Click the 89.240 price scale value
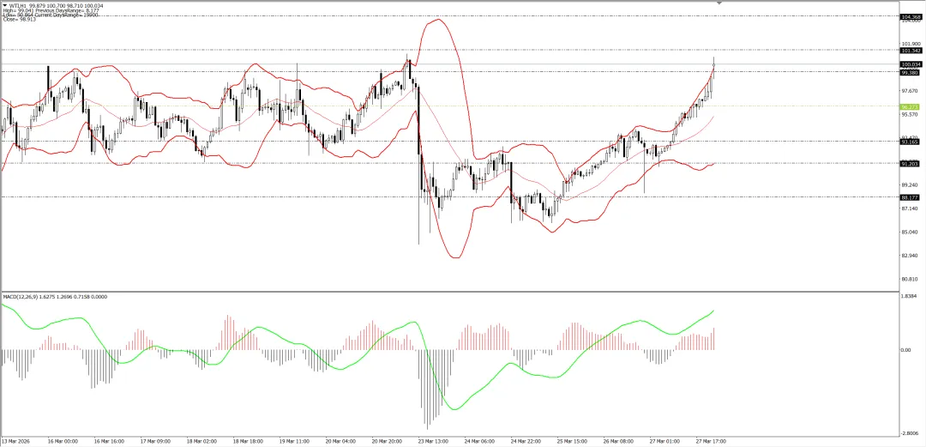 911,184
